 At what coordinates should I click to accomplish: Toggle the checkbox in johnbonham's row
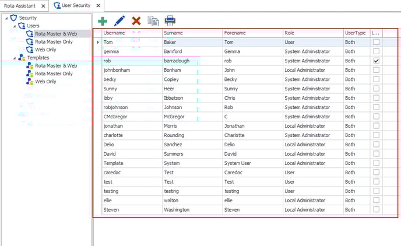pyautogui.click(x=376, y=70)
